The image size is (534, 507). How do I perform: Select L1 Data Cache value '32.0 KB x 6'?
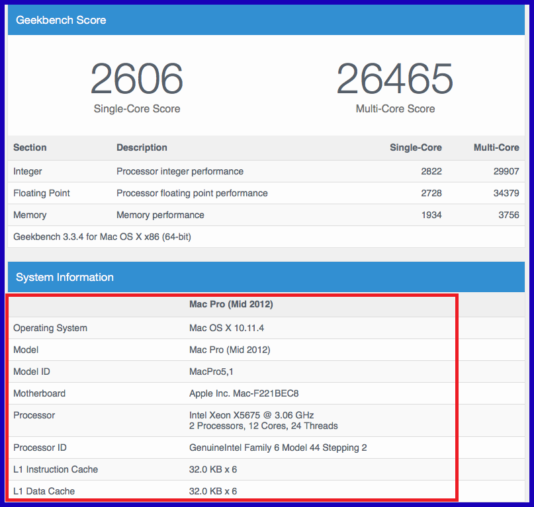point(213,491)
